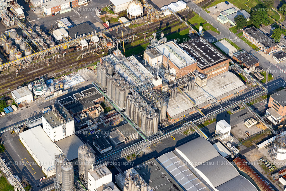286x191 pixels.
Task: Select the tall white building with rooftop tanks
Action: click(x=58, y=124)
